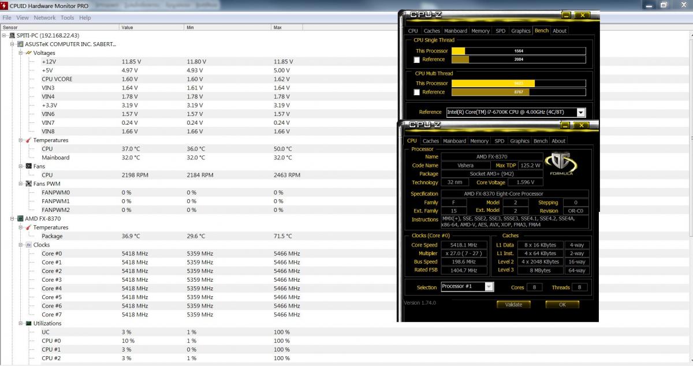The image size is (693, 366).
Task: Collapse the Clocks group
Action: pos(21,245)
